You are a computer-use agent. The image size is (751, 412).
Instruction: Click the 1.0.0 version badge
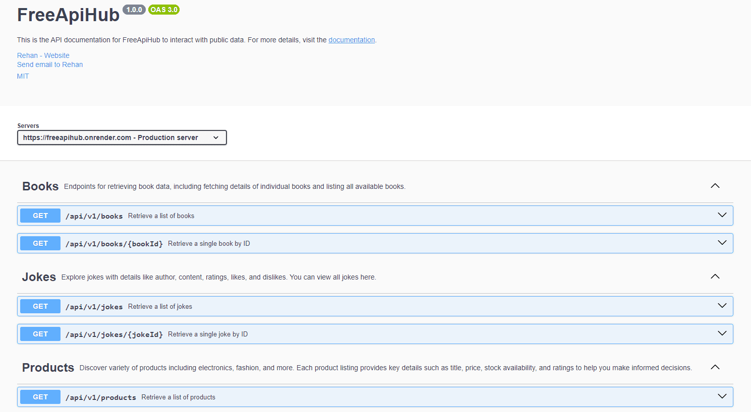tap(134, 10)
